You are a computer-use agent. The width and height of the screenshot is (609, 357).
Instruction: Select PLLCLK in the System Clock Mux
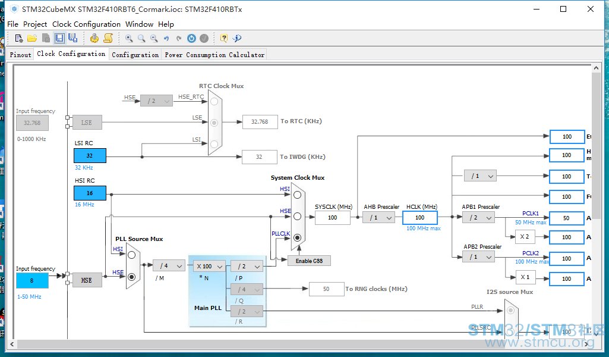coord(297,237)
